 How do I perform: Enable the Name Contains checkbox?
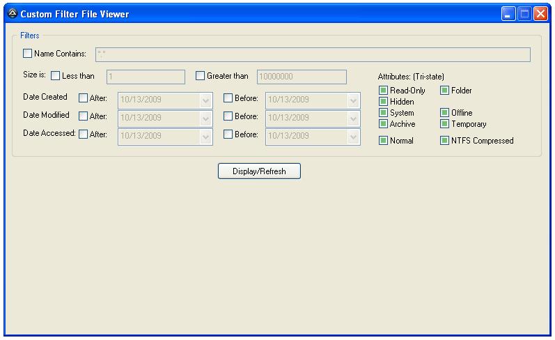28,54
